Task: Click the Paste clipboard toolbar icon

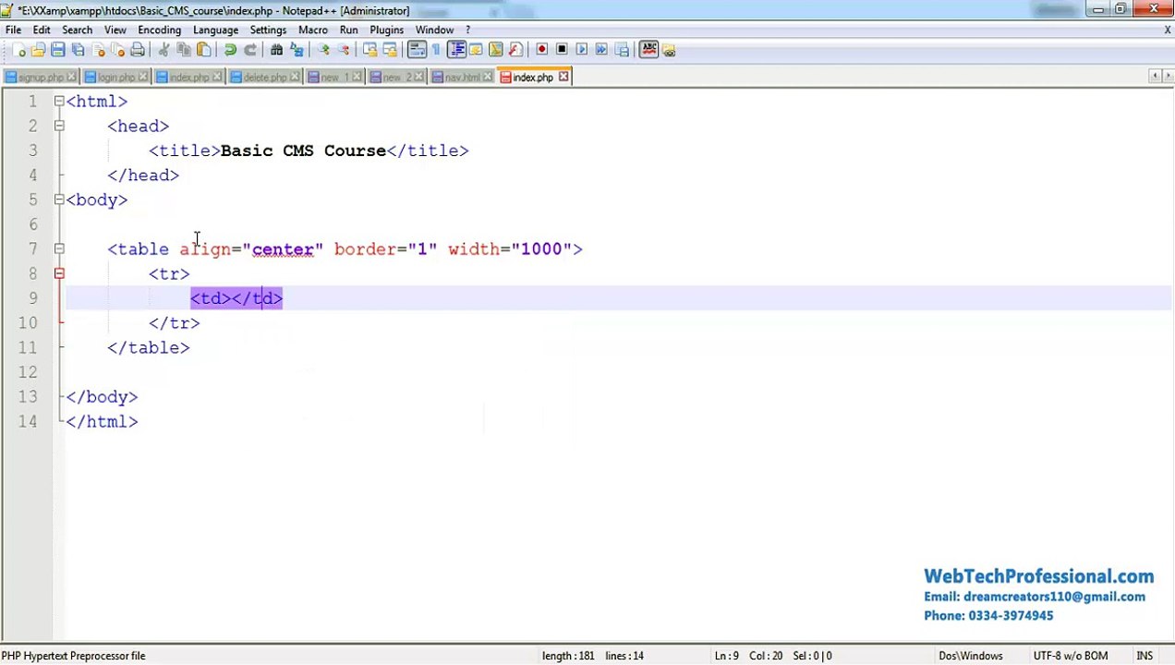Action: (x=204, y=50)
